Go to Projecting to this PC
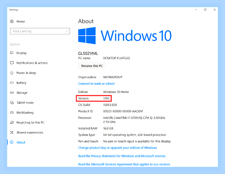This screenshot has height=174, width=225. [30, 123]
